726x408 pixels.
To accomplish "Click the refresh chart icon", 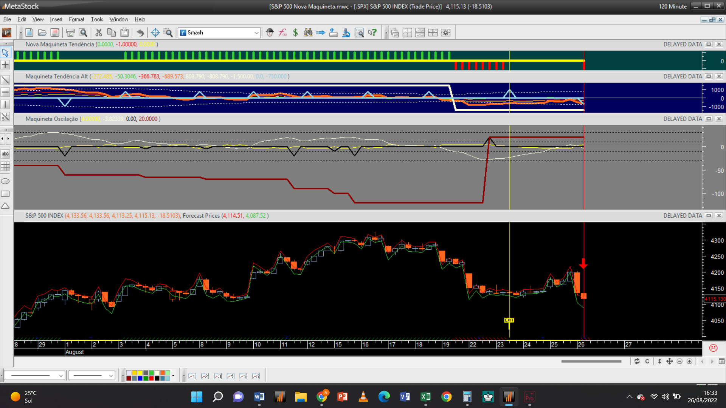I will coord(637,362).
